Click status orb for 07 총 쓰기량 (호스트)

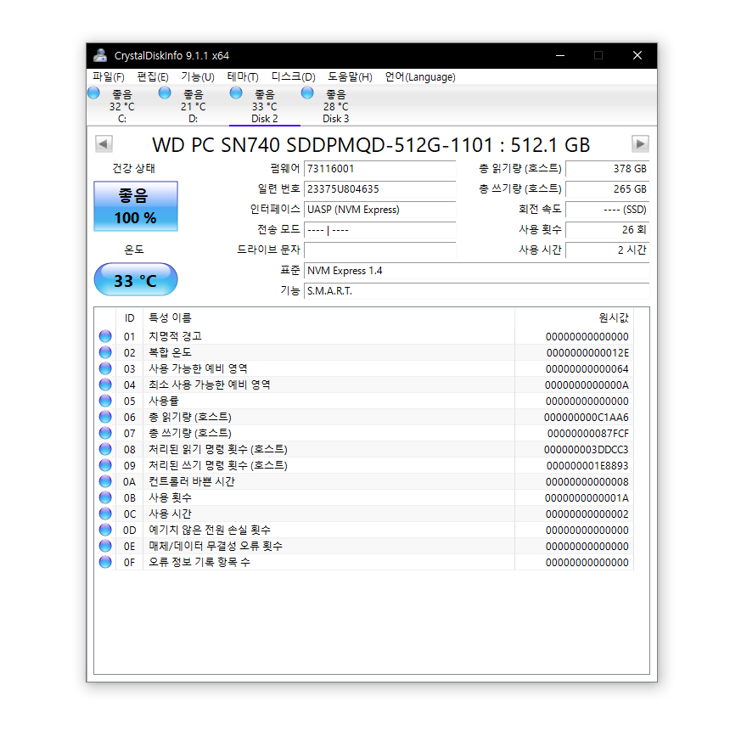105,433
